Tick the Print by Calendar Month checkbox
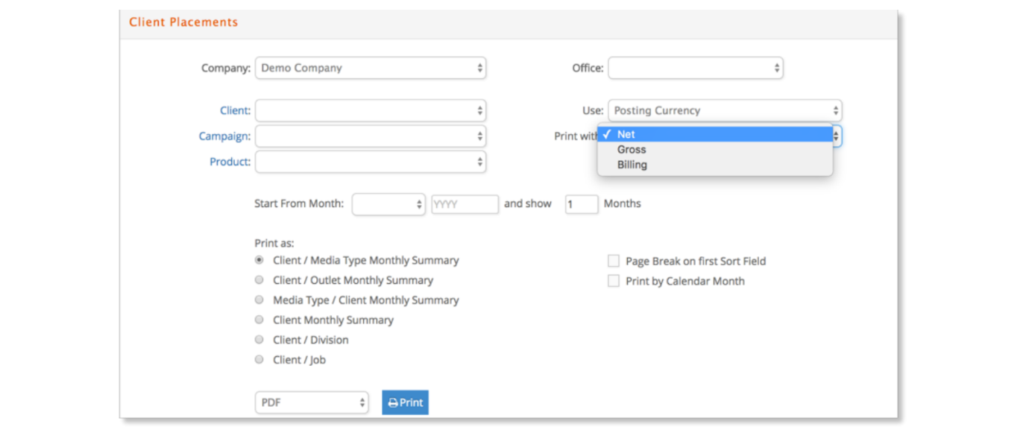 (614, 281)
